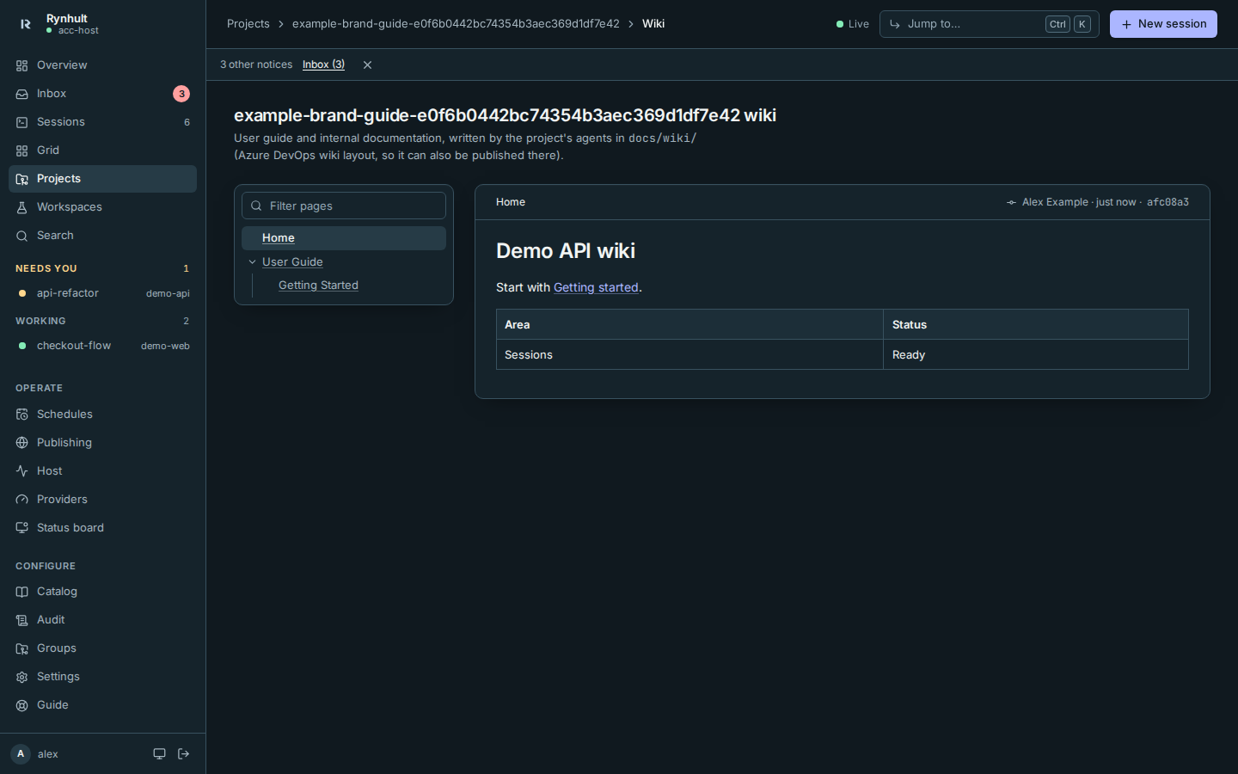Click the Audit icon

[x=22, y=620]
